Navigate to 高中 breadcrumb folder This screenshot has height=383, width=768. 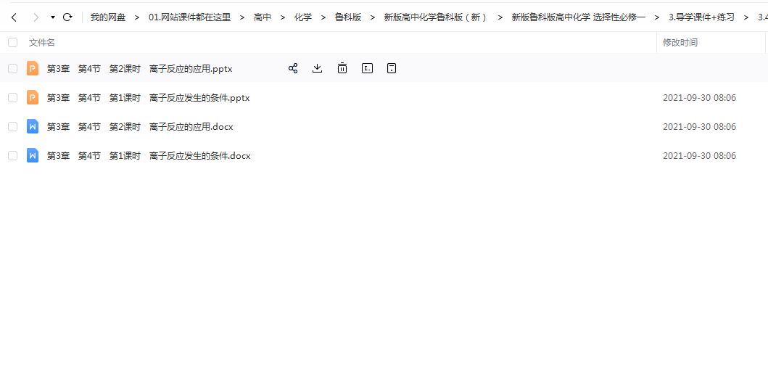click(263, 17)
